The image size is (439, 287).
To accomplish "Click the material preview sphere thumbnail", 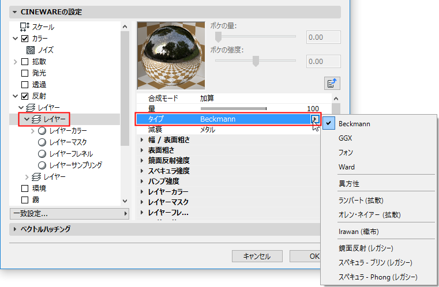I will (171, 56).
